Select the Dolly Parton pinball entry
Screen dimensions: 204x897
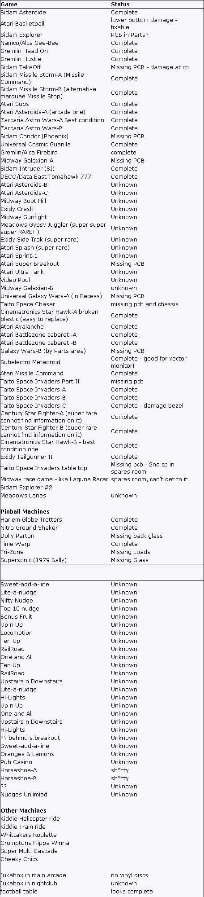[17, 536]
